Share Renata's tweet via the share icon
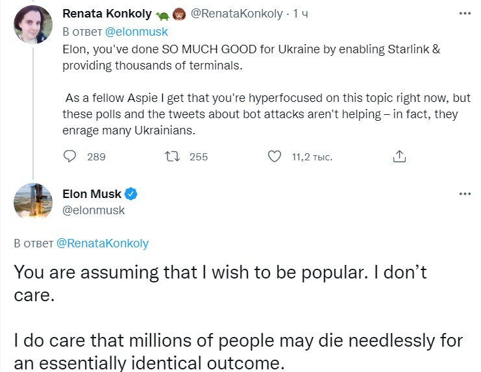Image resolution: width=481 pixels, height=372 pixels. click(400, 156)
